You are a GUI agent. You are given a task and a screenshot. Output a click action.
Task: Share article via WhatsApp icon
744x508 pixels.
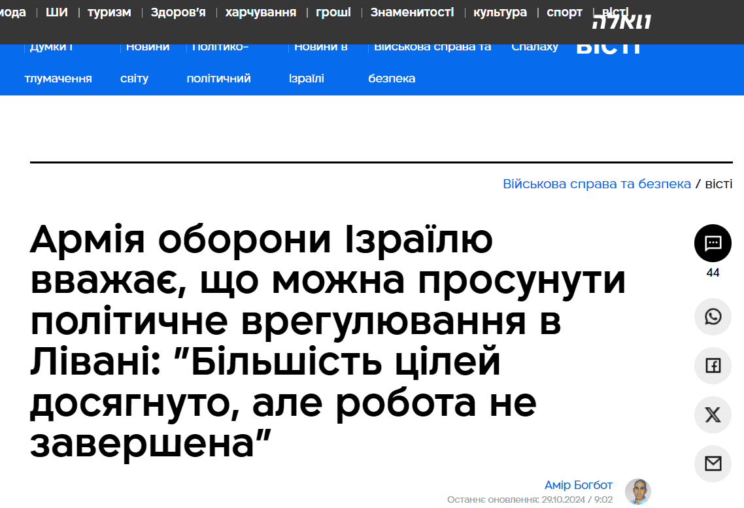point(713,317)
